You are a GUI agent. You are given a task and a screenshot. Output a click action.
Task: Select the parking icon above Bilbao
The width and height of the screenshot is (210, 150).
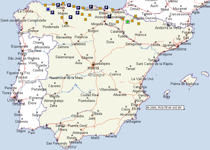pyautogui.click(x=106, y=7)
